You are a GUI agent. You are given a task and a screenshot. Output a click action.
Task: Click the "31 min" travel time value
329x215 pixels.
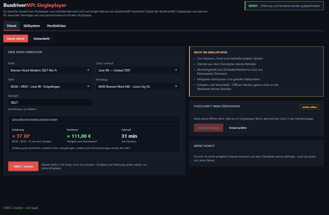point(129,136)
